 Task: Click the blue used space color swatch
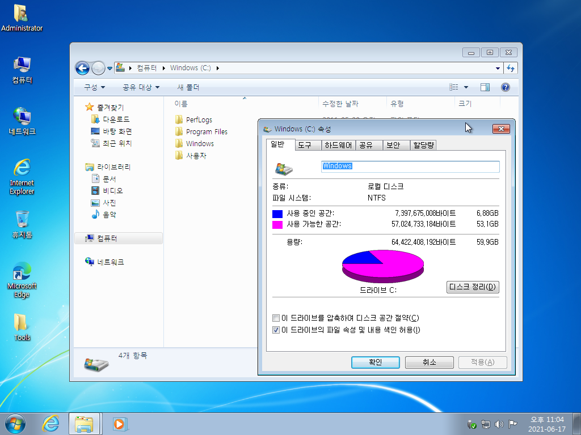[x=277, y=214]
